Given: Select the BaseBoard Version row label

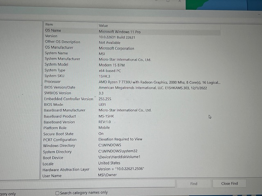Looking at the screenshot, I should point(59,122).
